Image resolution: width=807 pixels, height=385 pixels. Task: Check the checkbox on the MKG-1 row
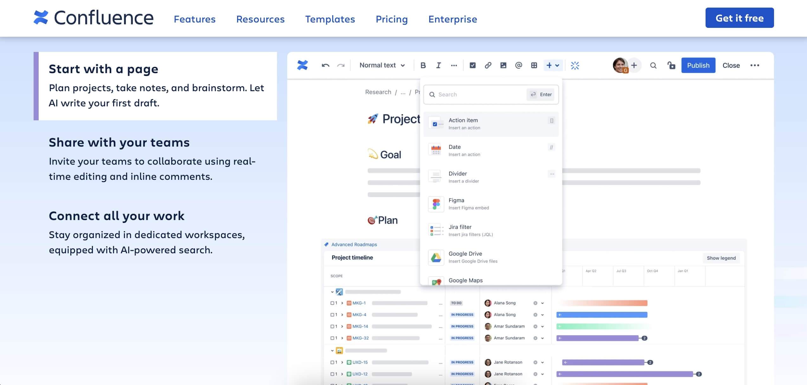pos(332,303)
